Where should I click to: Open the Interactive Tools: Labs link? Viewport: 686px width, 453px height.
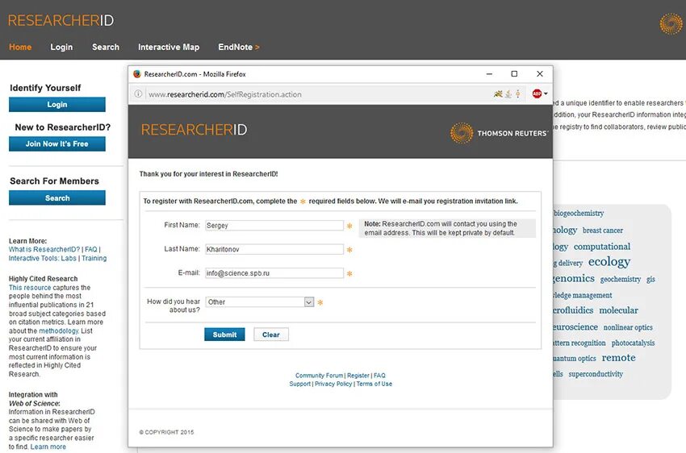point(43,258)
